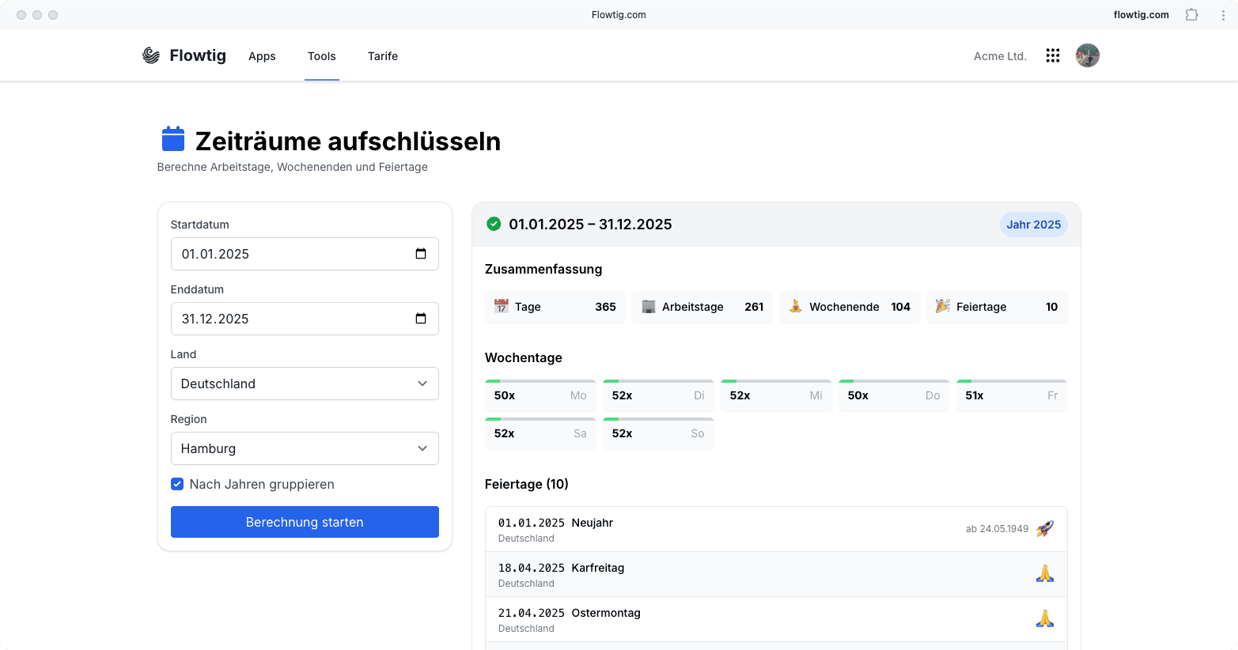Open the Startdatum calendar picker icon
Screen dimensions: 1238x650
coord(421,254)
